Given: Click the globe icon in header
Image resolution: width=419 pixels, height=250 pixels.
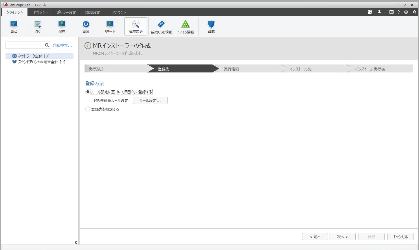Looking at the screenshot, I should point(406,12).
